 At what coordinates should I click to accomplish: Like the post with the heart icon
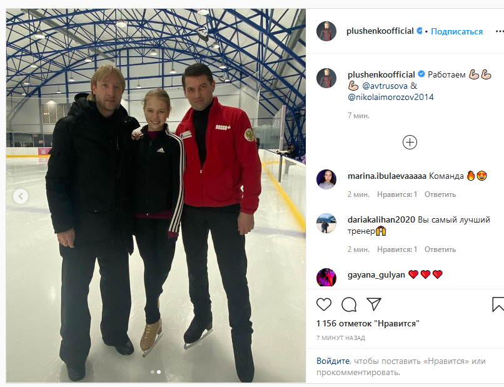click(324, 304)
